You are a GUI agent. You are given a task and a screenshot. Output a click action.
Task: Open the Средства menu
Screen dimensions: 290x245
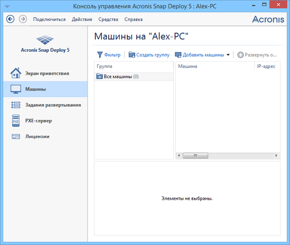(108, 19)
